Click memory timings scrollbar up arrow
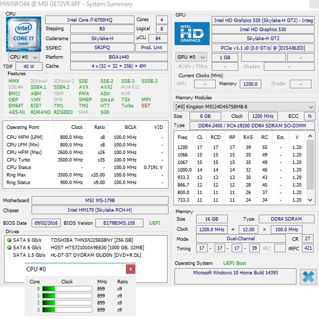 [x=310, y=136]
